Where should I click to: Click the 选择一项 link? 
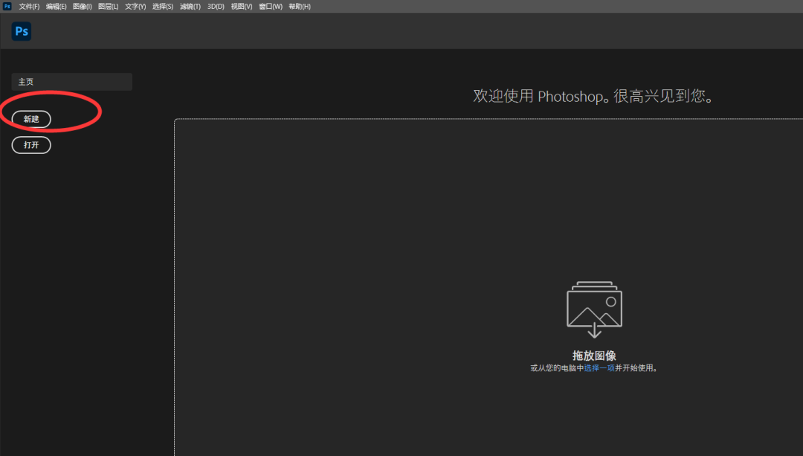(x=599, y=368)
